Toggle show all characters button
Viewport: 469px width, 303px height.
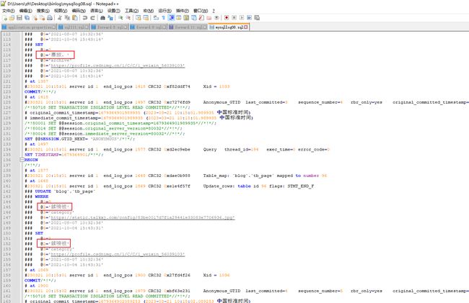(164, 18)
